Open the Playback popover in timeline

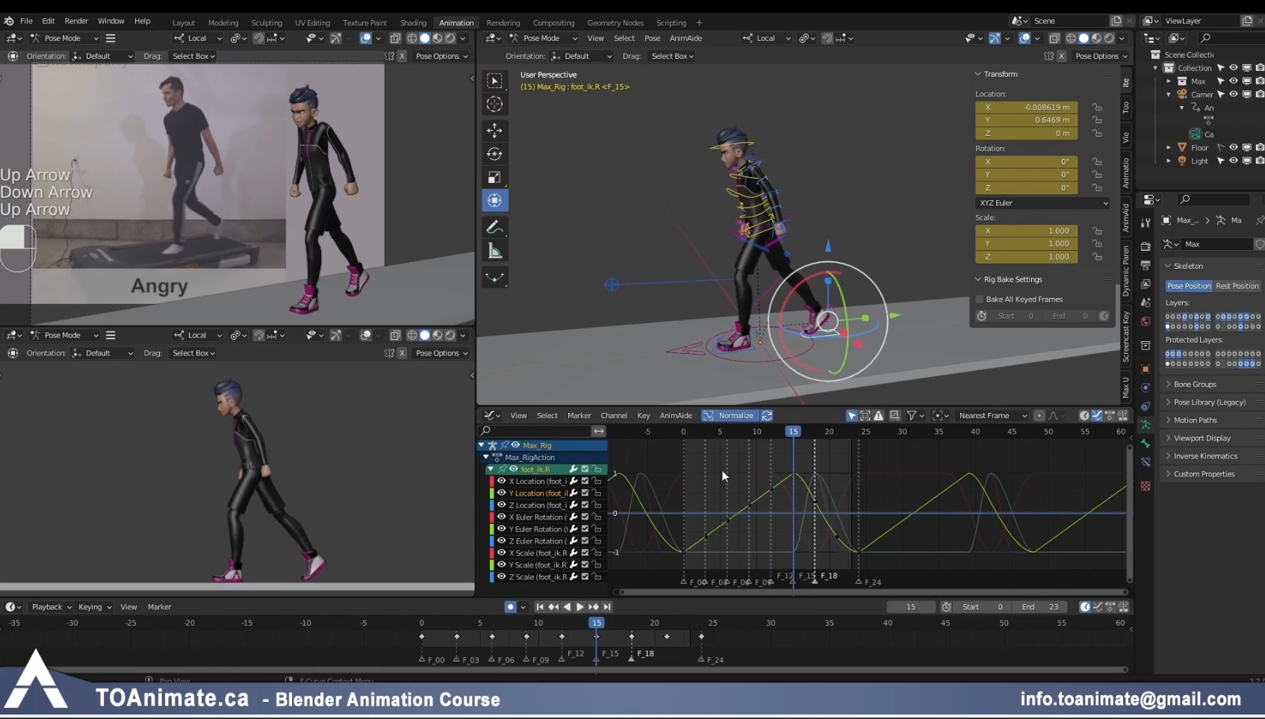click(51, 607)
